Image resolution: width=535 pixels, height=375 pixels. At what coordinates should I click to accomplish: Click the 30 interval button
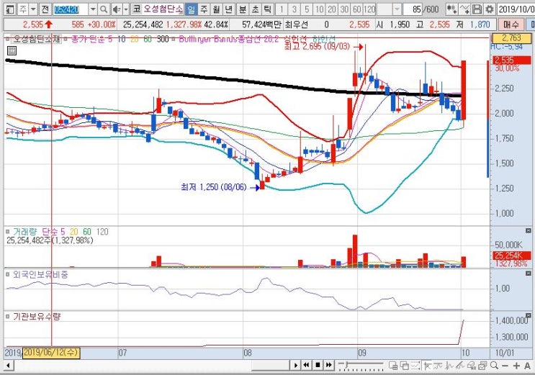(x=345, y=9)
